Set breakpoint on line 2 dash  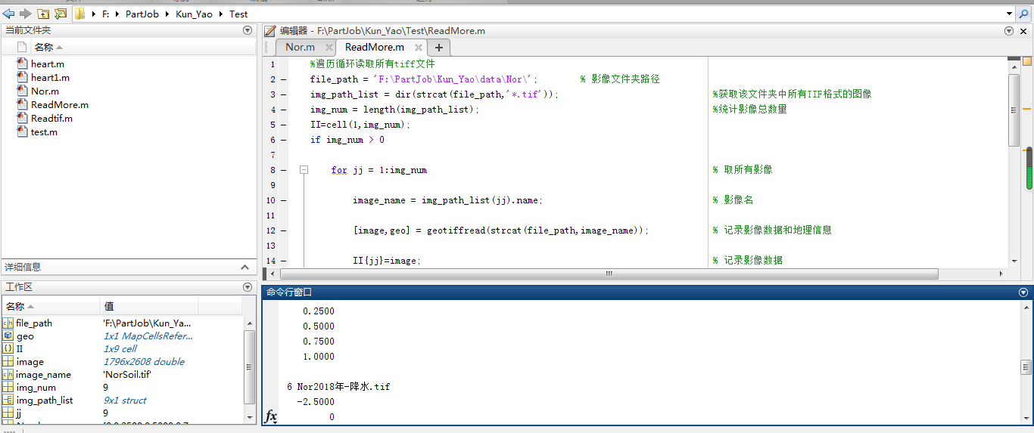(283, 79)
